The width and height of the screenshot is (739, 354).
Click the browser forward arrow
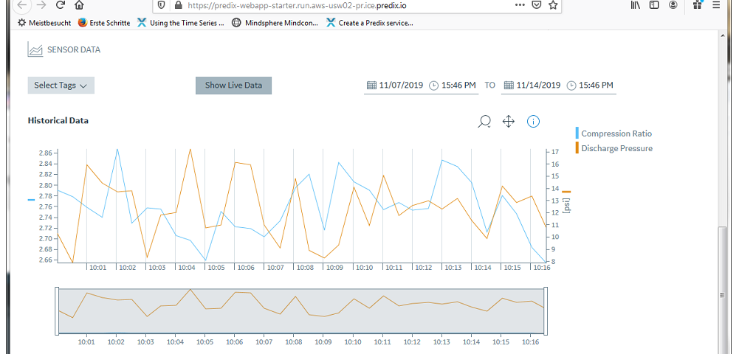(x=41, y=5)
